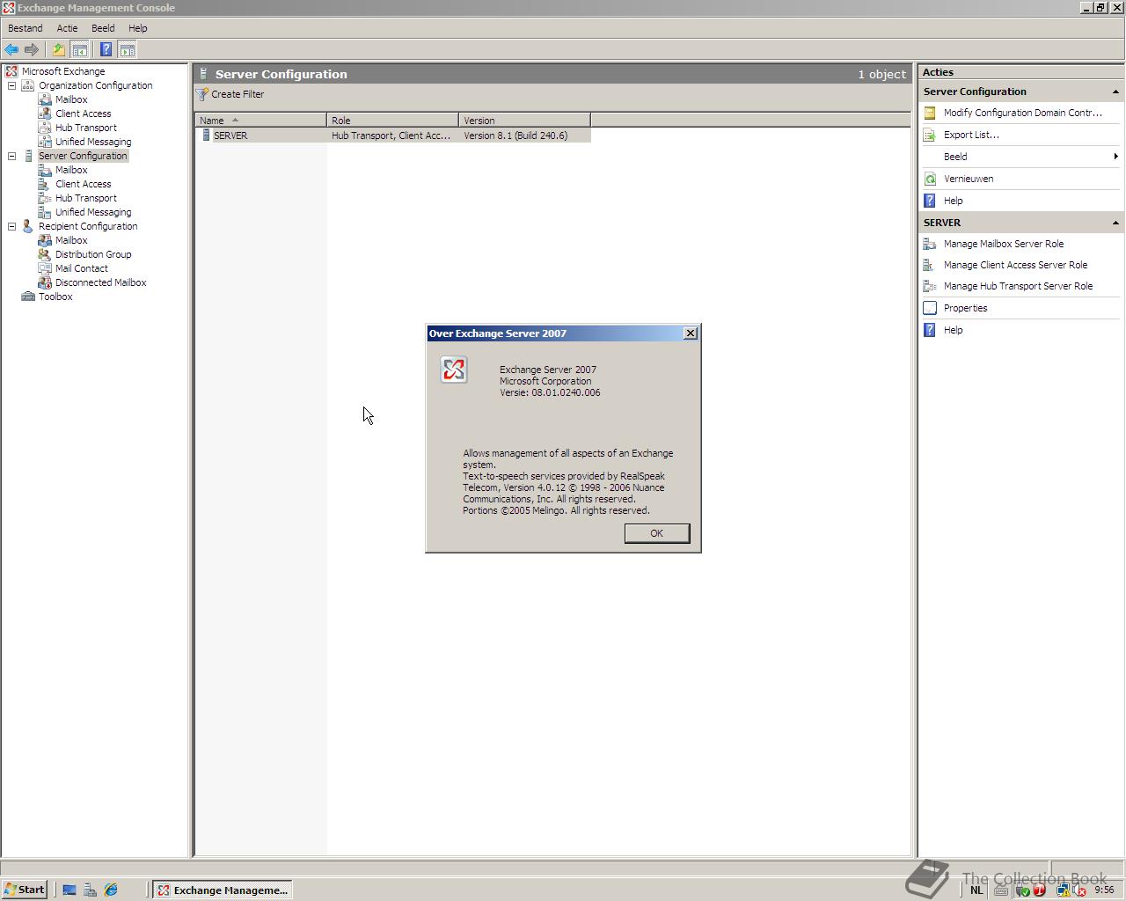Toggle the console tree pane toolbar icon
The height and width of the screenshot is (901, 1126).
coord(79,50)
